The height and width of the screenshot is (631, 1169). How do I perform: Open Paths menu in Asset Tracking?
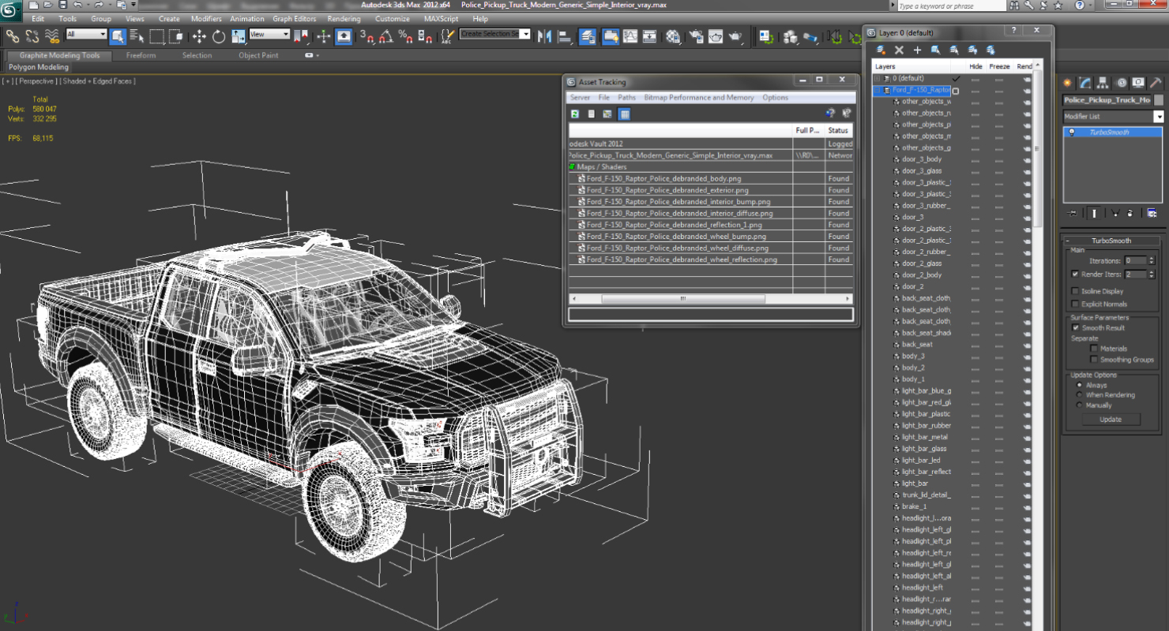[x=626, y=98]
